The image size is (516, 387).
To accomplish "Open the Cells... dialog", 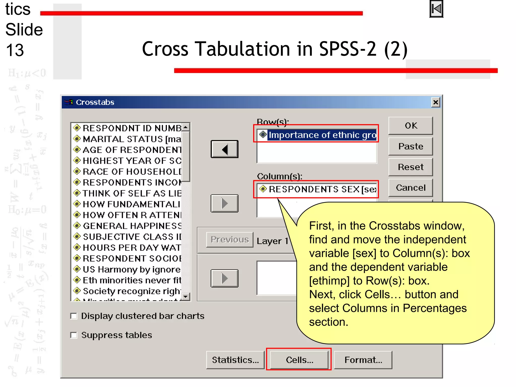I will click(299, 360).
